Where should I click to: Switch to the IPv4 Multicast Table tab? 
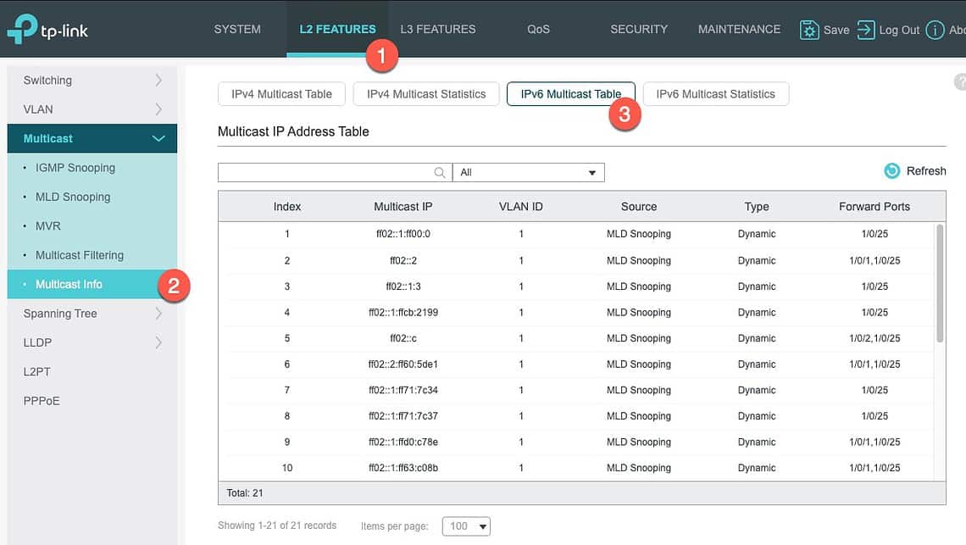[x=280, y=94]
